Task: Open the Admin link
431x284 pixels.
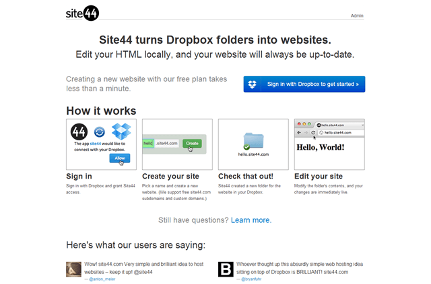Action: click(x=357, y=15)
